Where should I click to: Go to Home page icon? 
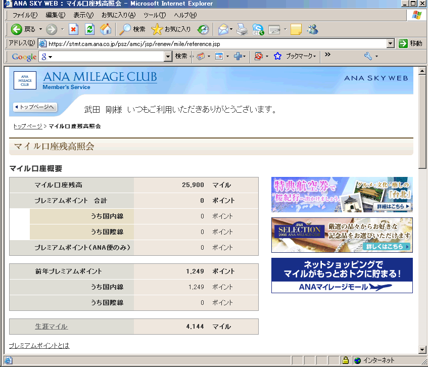106,29
